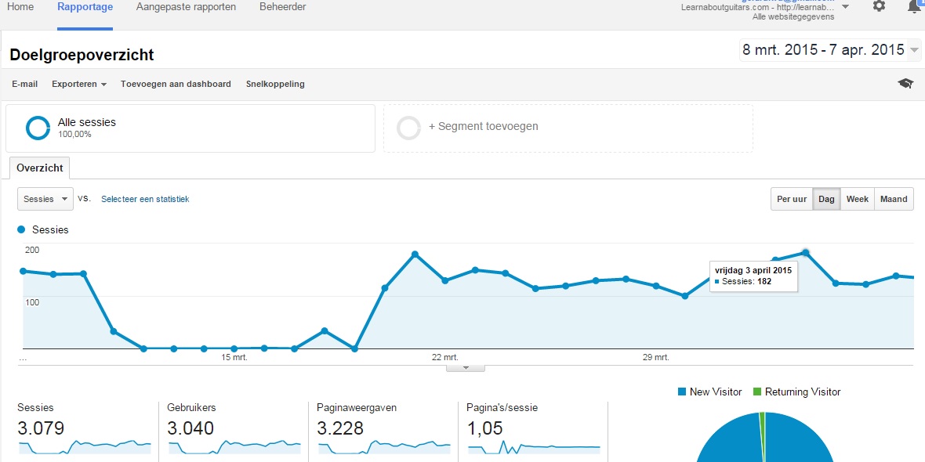Open the date range picker

(x=829, y=50)
